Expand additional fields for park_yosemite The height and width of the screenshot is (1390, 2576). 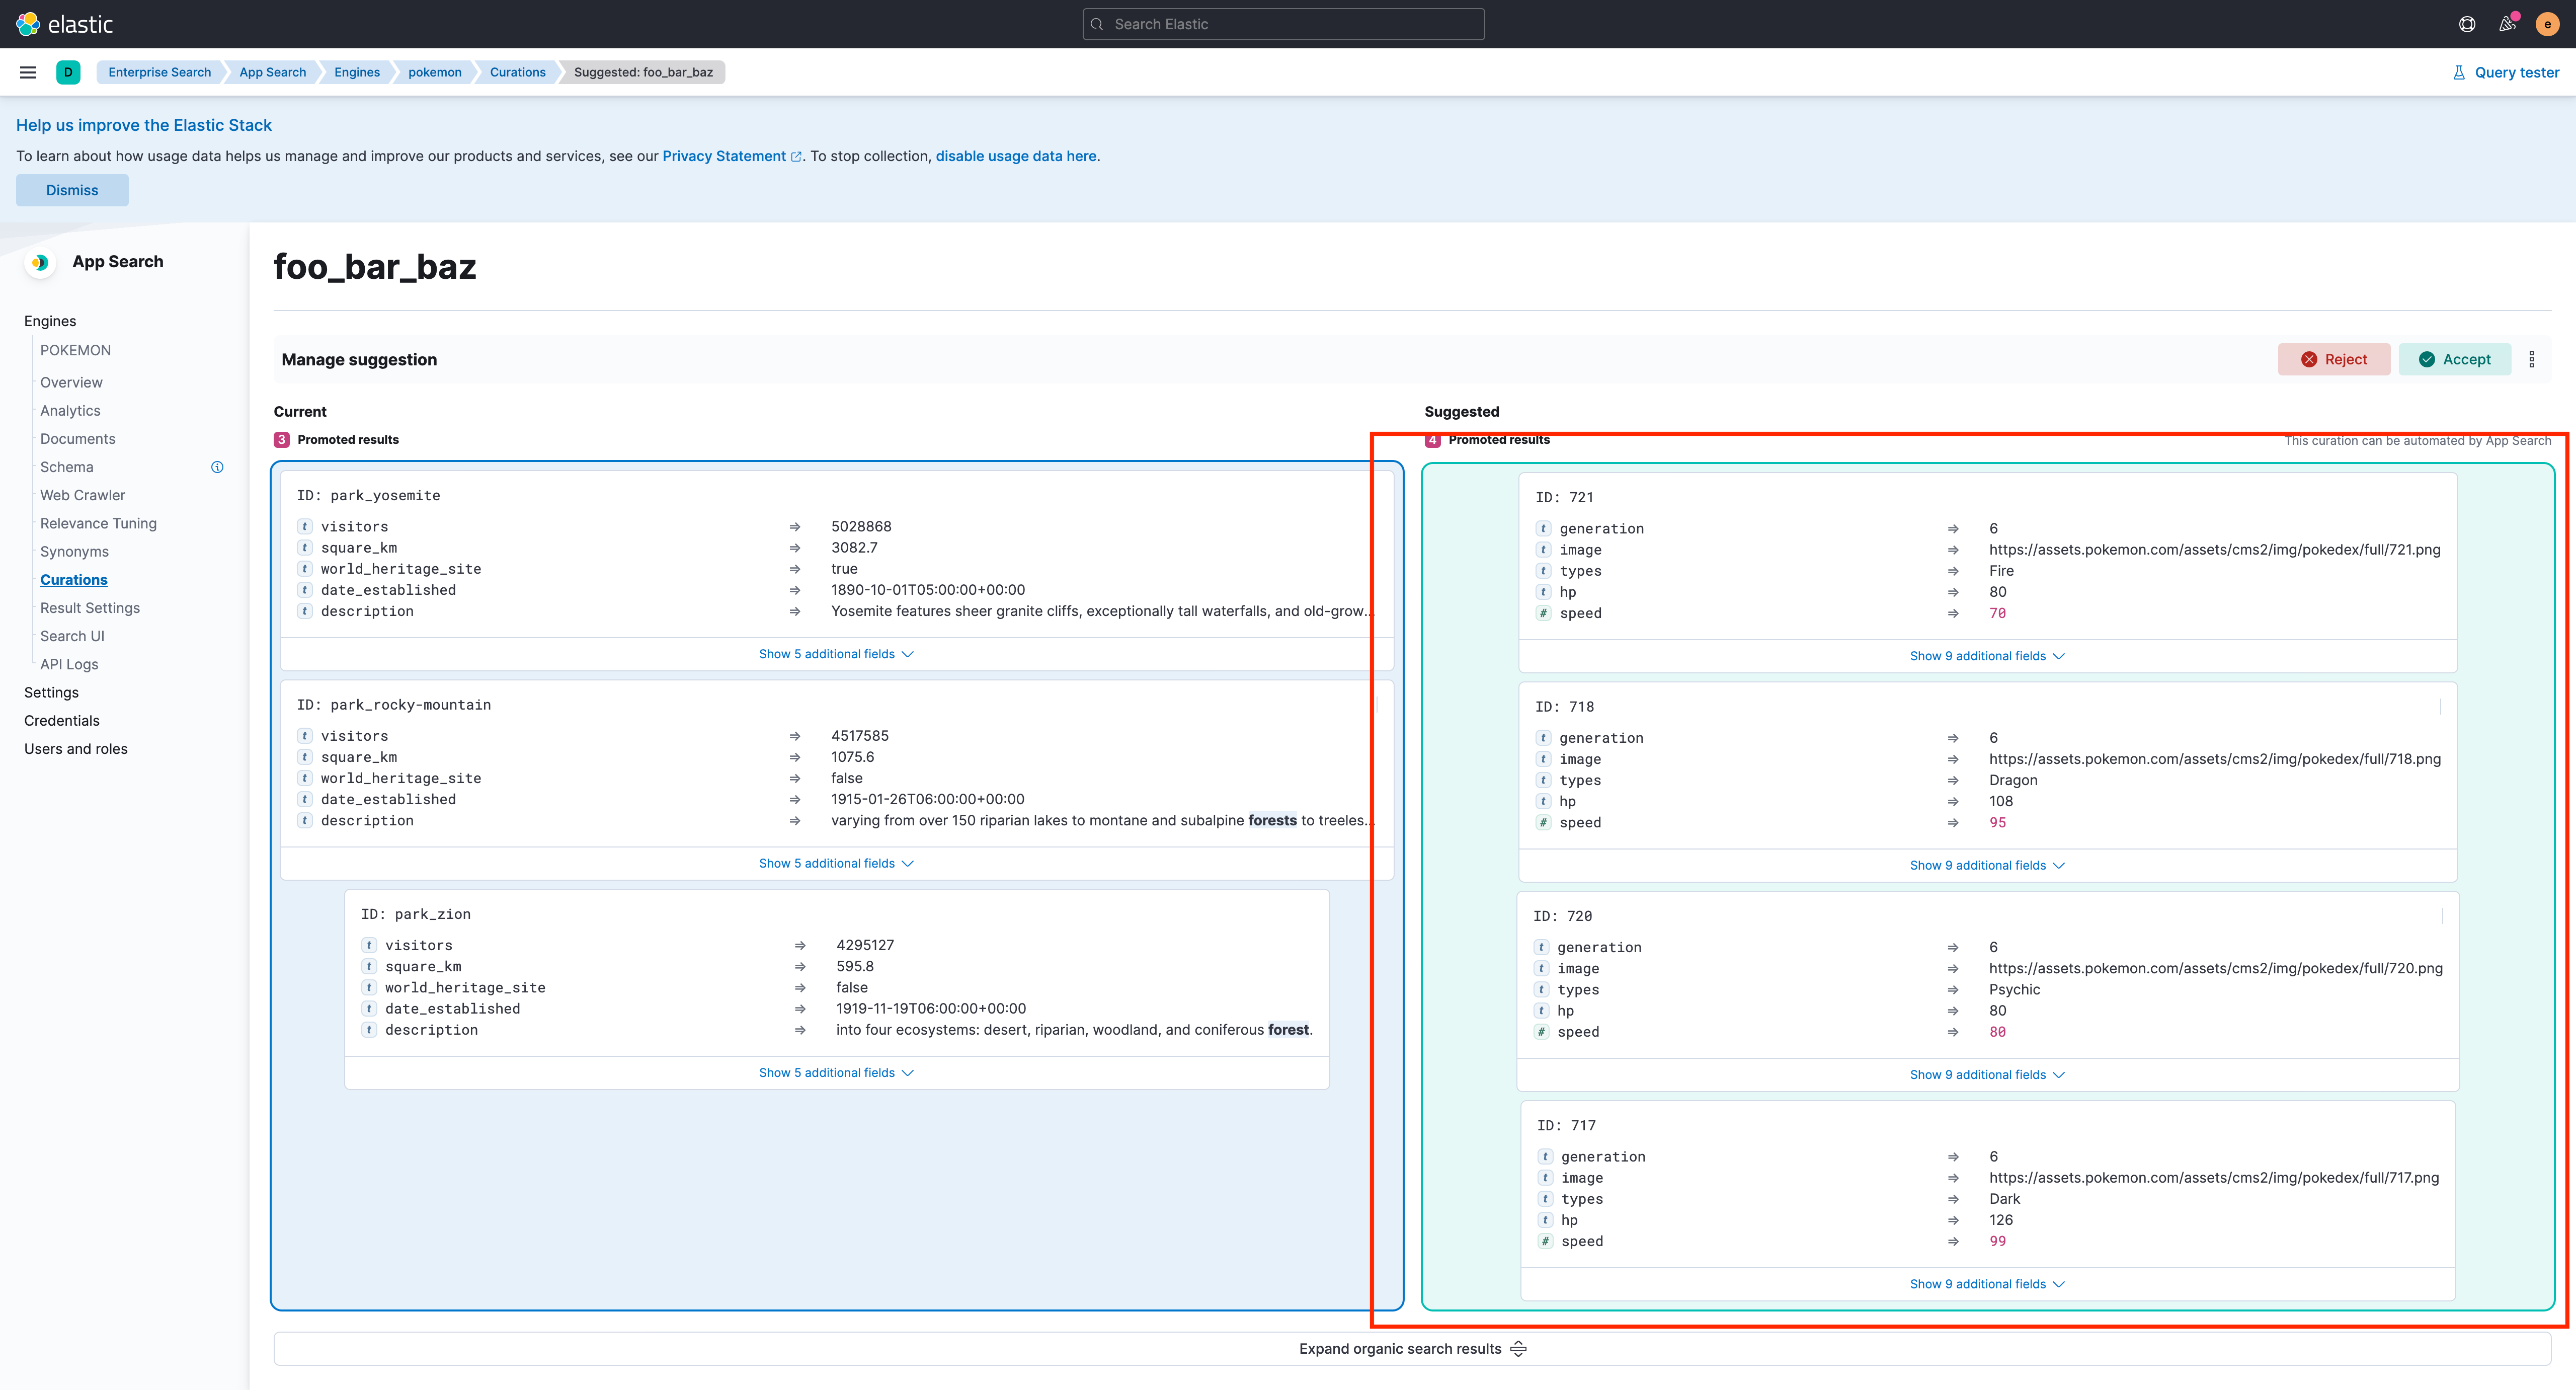point(836,654)
